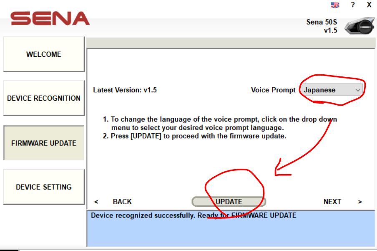The height and width of the screenshot is (251, 377).
Task: Click the chevron arrow beside Japanese
Action: point(357,90)
